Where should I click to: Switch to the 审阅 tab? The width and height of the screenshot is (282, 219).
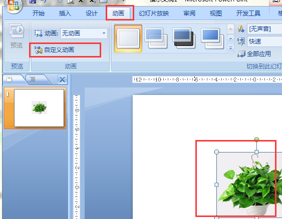pos(189,13)
